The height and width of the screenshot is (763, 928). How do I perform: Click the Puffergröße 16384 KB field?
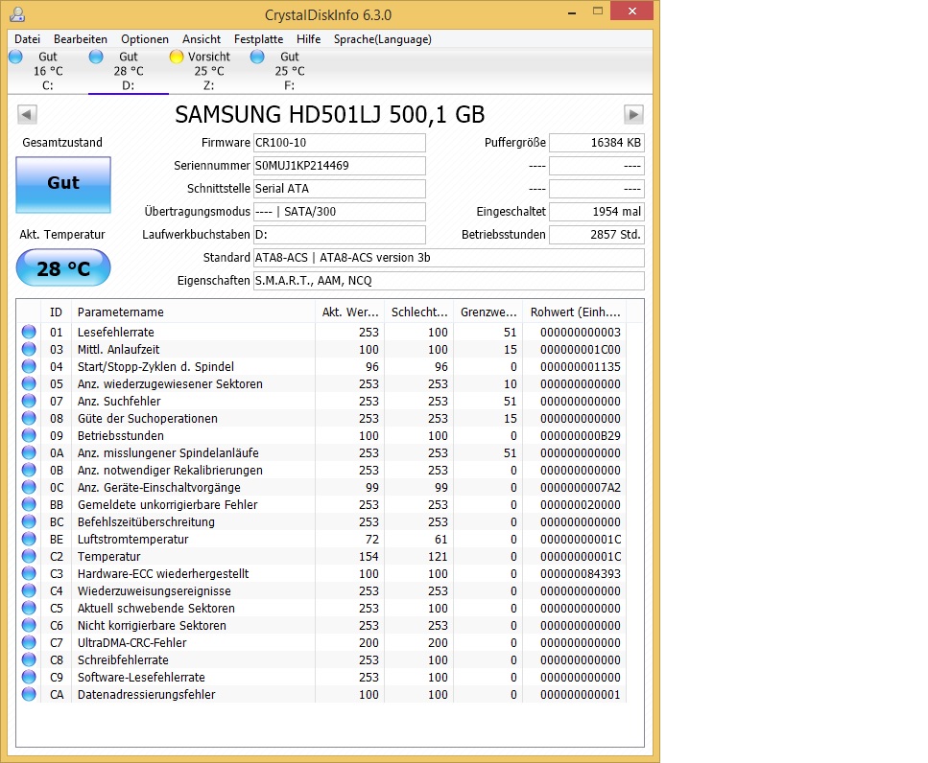click(597, 143)
